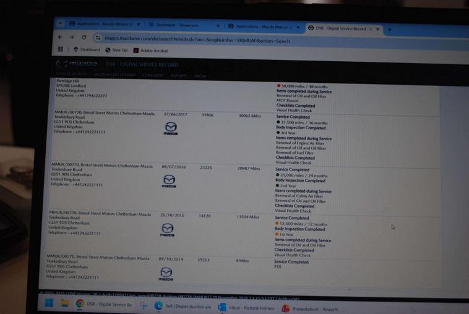Viewport: 469px width, 314px height.
Task: Open the New Tab bookmark
Action: (x=119, y=50)
